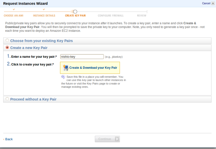Click the Continue button
216x149 pixels.
click(107, 139)
